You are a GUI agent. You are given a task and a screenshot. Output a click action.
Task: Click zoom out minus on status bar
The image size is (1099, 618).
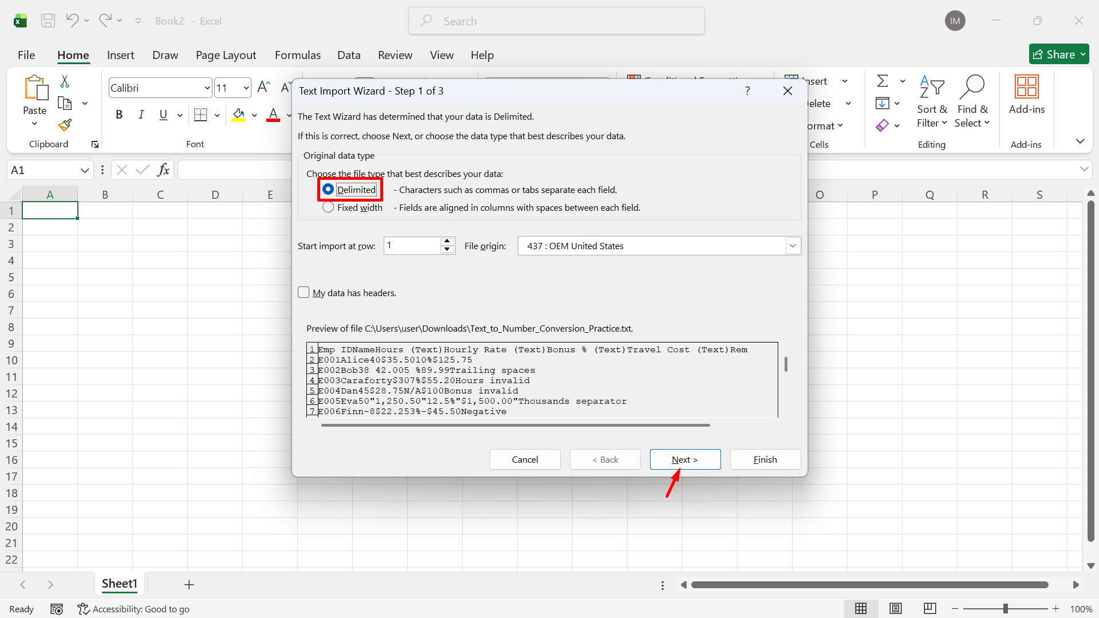click(x=955, y=609)
